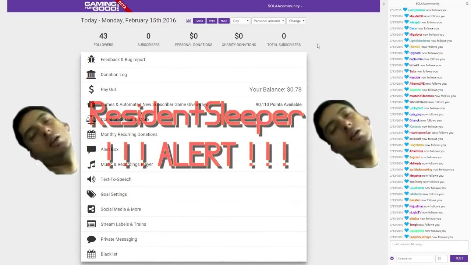This screenshot has width=471, height=265.
Task: Click the music note icon
Action: (91, 165)
